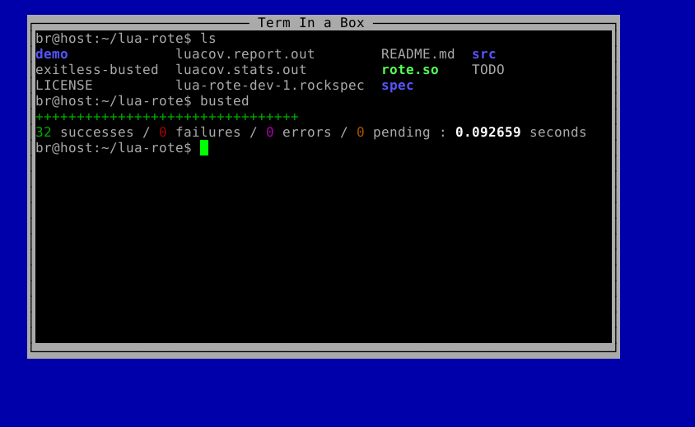The width and height of the screenshot is (695, 427).
Task: Click the 'Term In a Box' title
Action: [310, 22]
